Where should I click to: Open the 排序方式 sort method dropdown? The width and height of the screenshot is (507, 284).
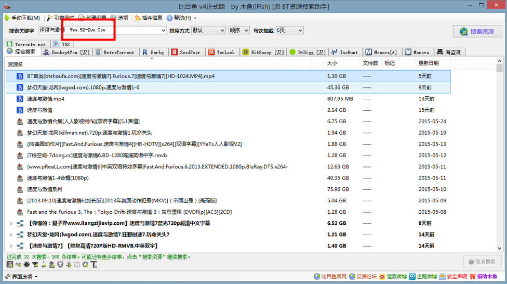click(208, 31)
